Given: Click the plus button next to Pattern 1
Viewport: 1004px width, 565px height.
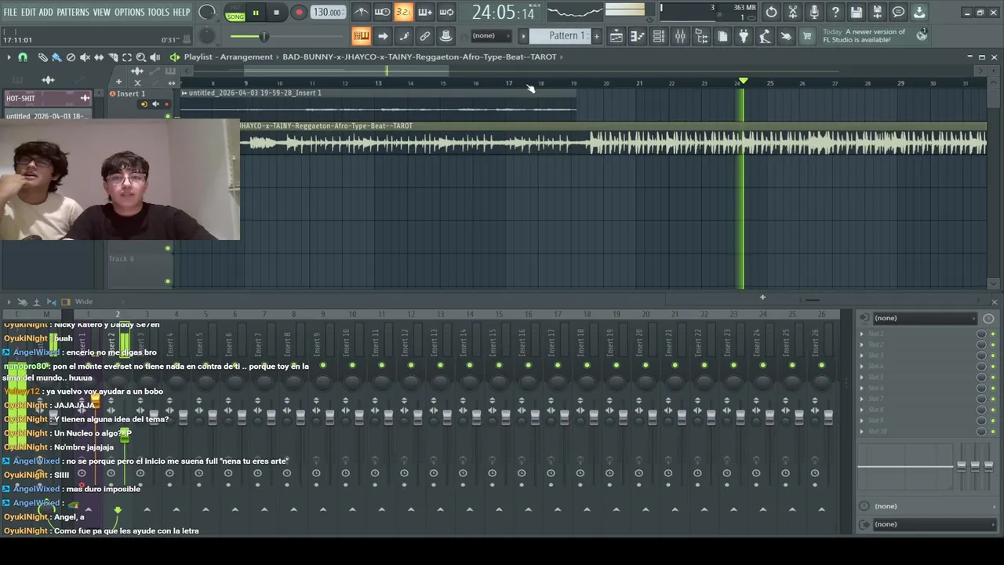Looking at the screenshot, I should 596,36.
